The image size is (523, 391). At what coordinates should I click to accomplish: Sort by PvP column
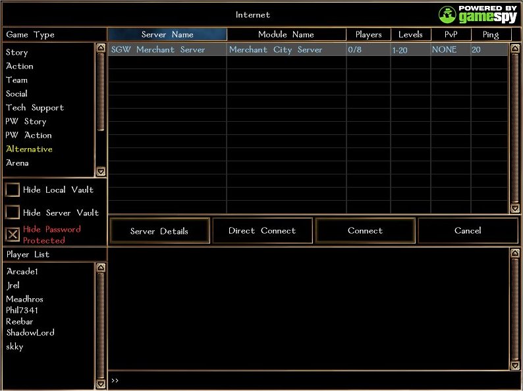451,34
